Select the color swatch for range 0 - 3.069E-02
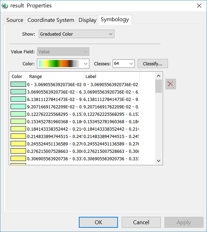 (18, 84)
